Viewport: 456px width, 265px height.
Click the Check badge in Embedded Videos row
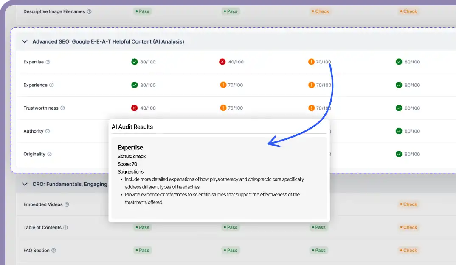pos(408,204)
